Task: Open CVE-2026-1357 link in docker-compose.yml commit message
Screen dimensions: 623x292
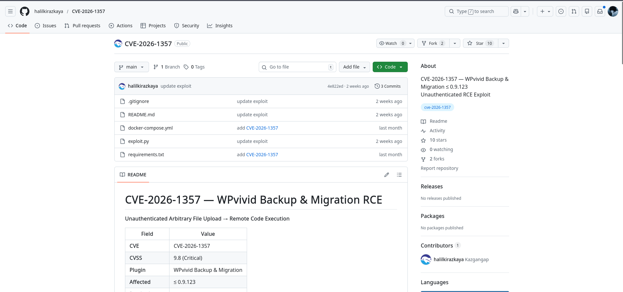Action: (x=262, y=128)
